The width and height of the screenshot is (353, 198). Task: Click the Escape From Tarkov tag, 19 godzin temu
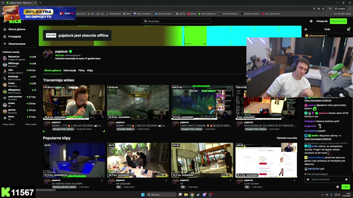point(63,129)
